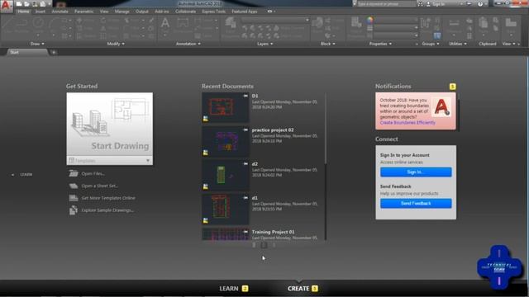Screen dimensions: 529x297
Task: Open the Templates dropdown under Start Drawing
Action: [x=110, y=161]
